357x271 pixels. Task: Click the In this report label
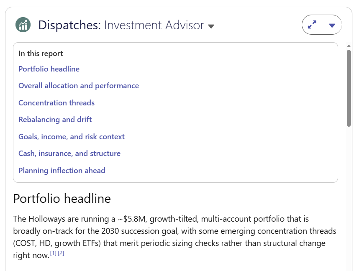click(41, 54)
